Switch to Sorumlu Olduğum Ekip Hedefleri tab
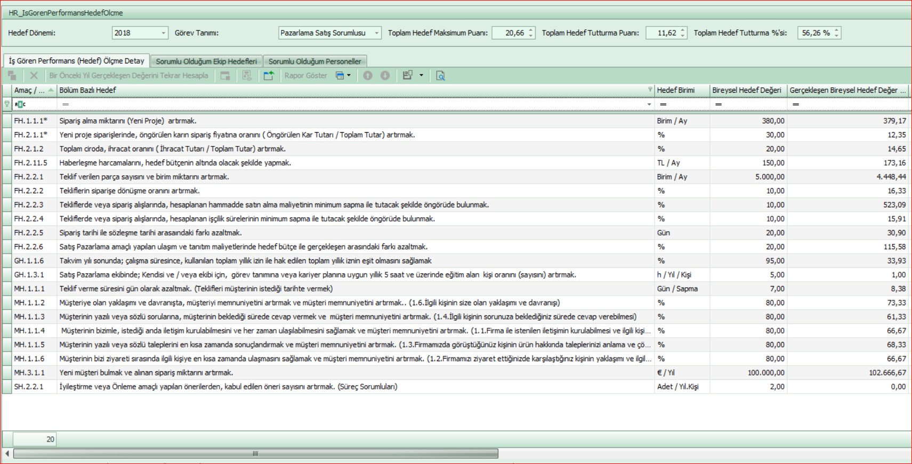This screenshot has height=464, width=912. [206, 61]
